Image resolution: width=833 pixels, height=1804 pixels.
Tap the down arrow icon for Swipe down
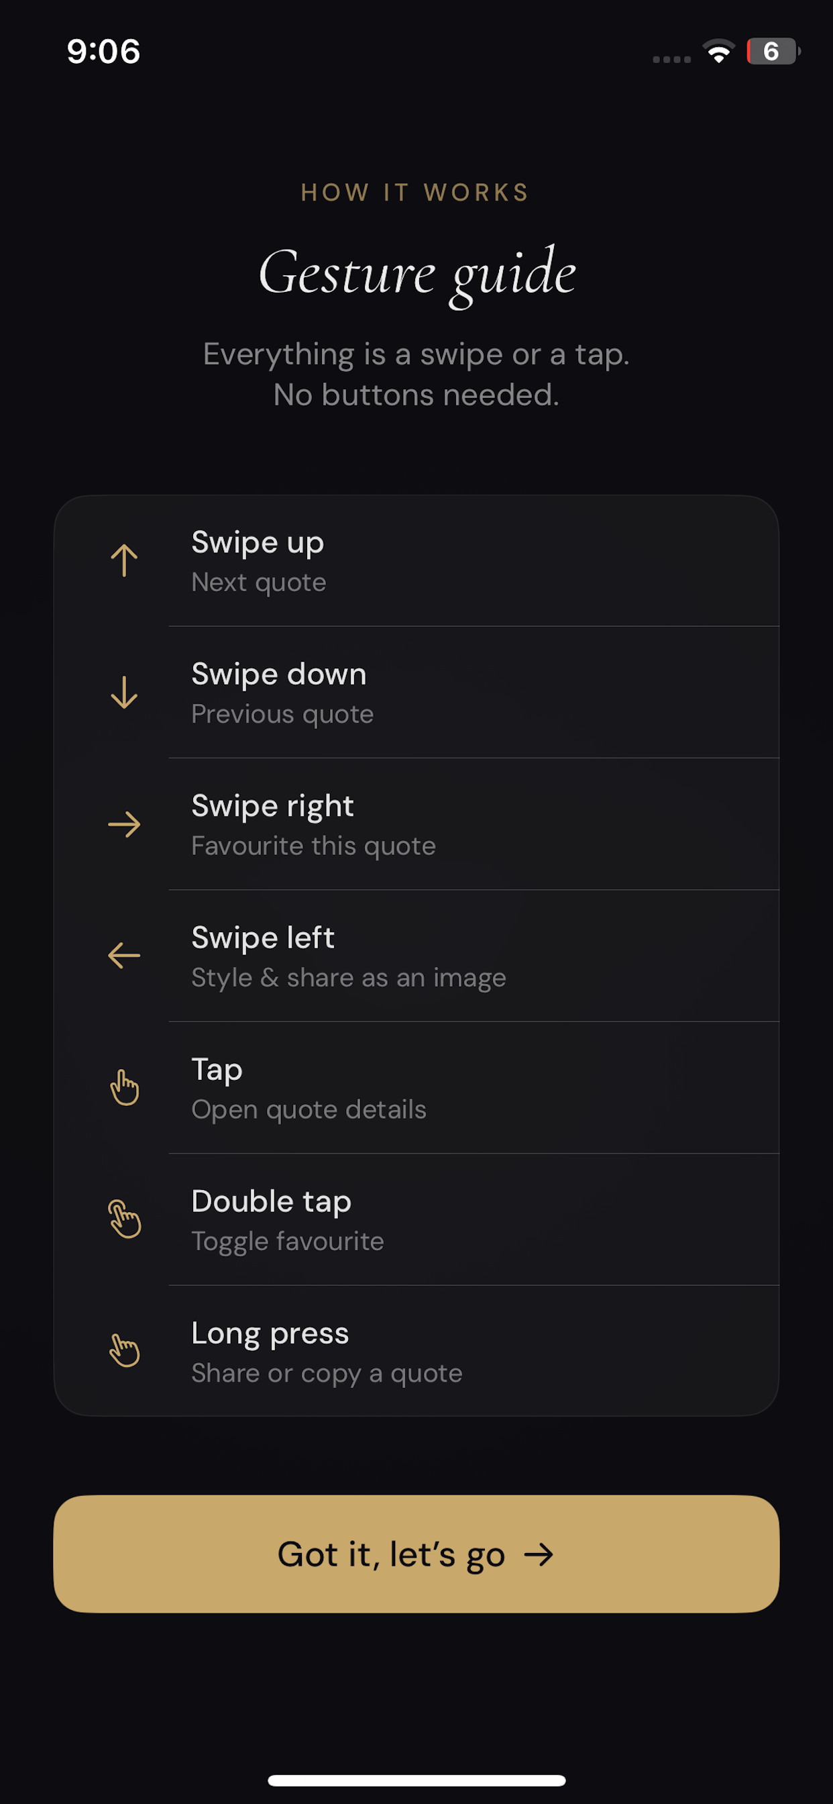tap(124, 692)
